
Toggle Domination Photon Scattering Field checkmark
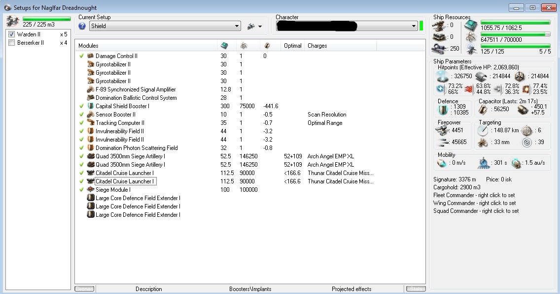[x=81, y=147]
